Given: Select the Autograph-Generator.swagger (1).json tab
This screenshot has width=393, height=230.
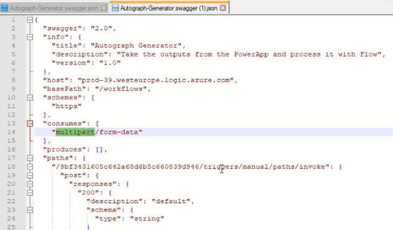Looking at the screenshot, I should [x=169, y=8].
